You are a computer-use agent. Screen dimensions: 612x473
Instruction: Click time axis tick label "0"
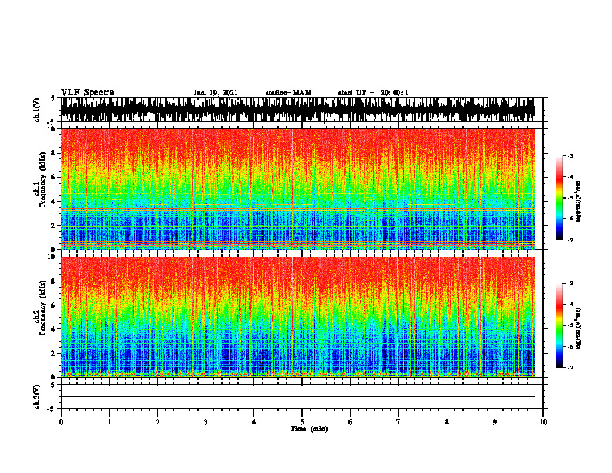coord(61,422)
